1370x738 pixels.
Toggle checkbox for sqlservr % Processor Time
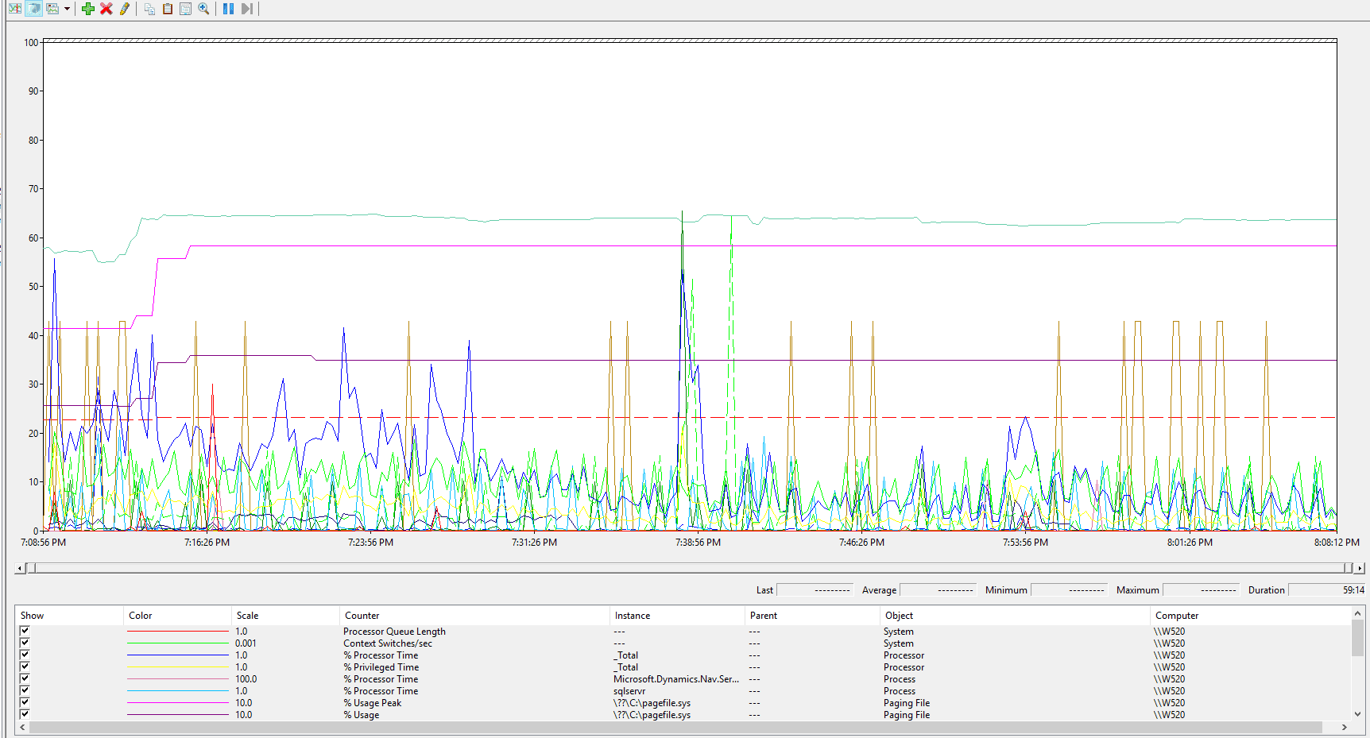pyautogui.click(x=25, y=690)
